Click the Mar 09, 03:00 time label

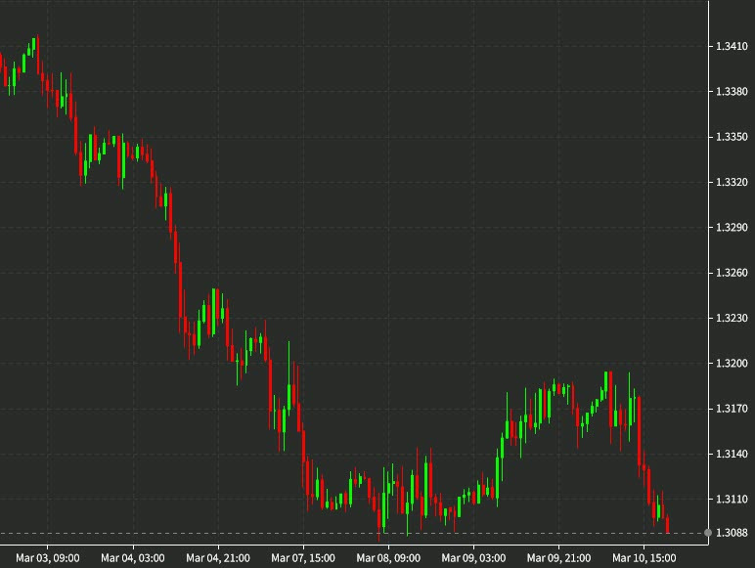click(473, 558)
